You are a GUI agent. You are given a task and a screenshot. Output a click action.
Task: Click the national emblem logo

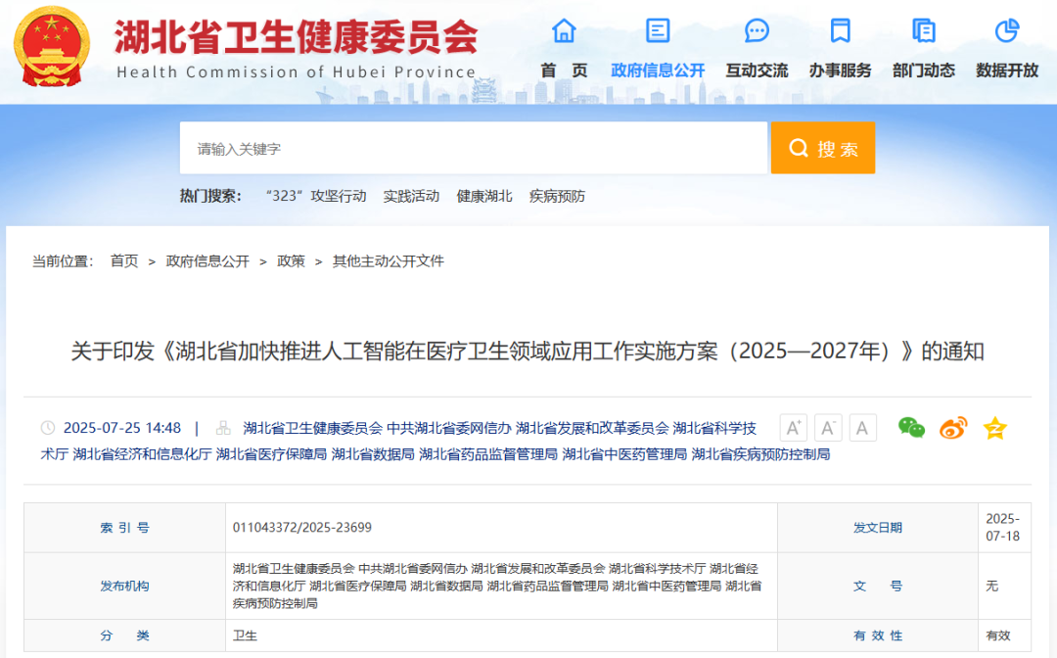(x=52, y=44)
